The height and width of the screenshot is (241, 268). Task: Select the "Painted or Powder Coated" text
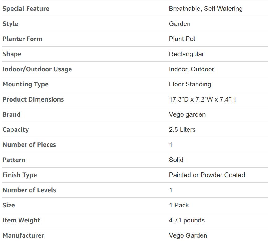click(x=207, y=175)
